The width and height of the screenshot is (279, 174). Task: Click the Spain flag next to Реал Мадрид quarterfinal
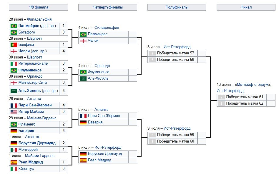click(x=83, y=160)
